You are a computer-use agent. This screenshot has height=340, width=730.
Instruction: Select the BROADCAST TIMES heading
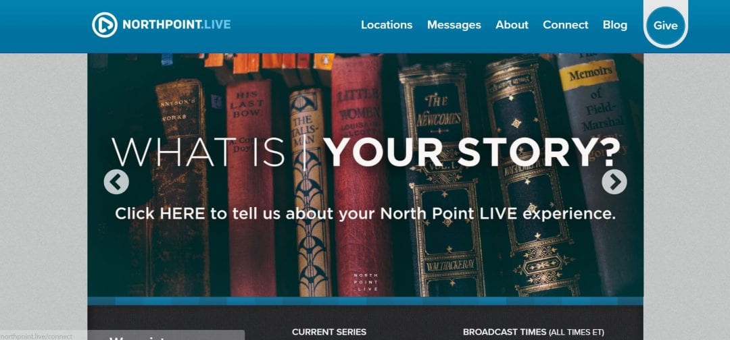click(x=533, y=332)
